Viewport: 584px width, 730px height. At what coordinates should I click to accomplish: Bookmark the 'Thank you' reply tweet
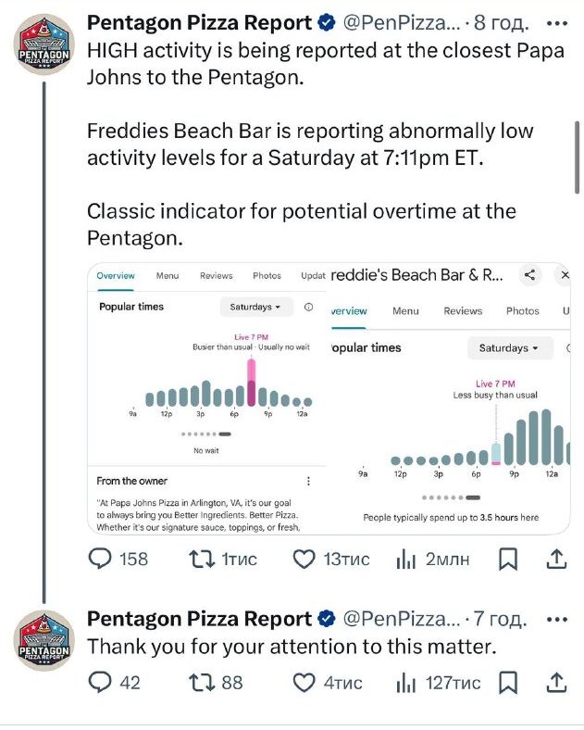coord(508,683)
